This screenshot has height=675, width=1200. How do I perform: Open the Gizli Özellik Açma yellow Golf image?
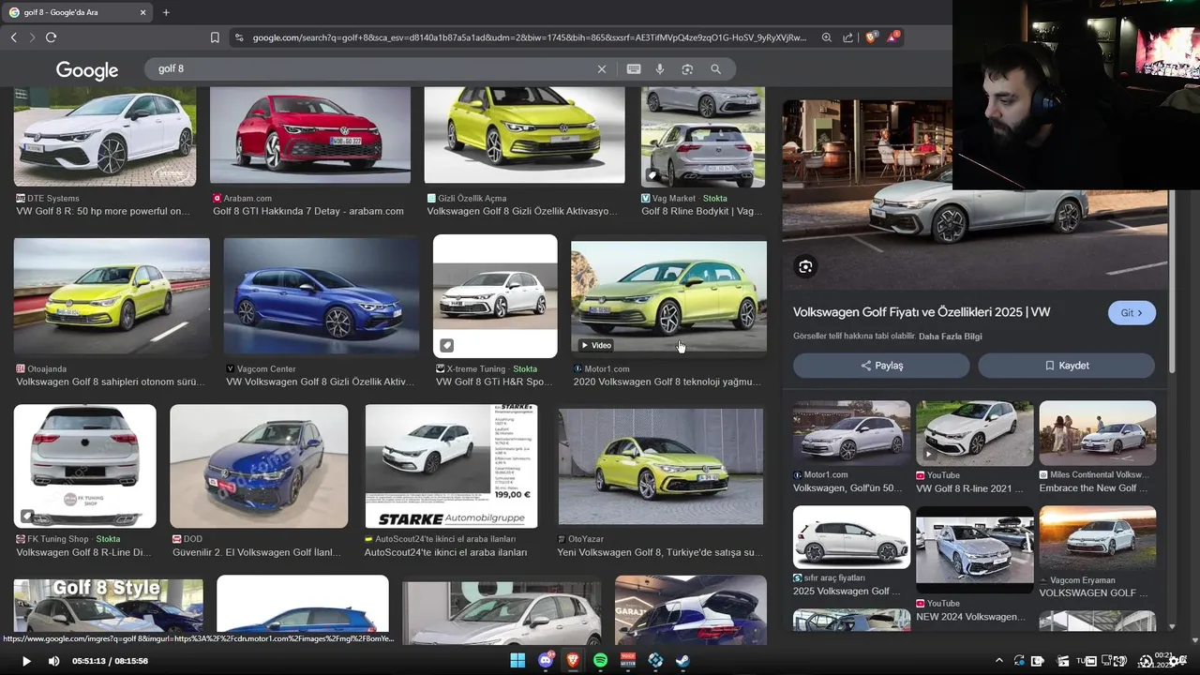coord(524,136)
